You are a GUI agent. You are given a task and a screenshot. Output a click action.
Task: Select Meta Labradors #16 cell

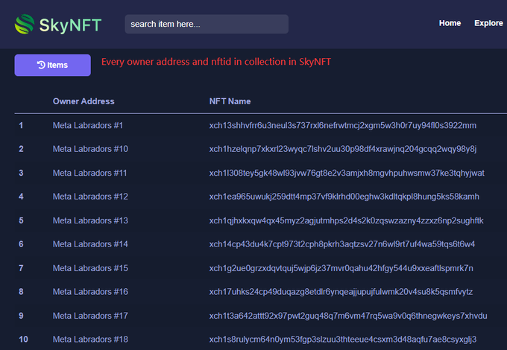click(90, 292)
